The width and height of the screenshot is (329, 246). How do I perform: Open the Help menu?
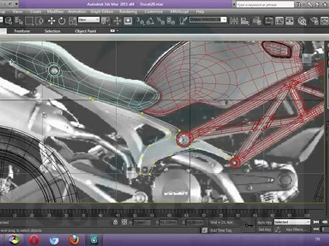coord(200,12)
